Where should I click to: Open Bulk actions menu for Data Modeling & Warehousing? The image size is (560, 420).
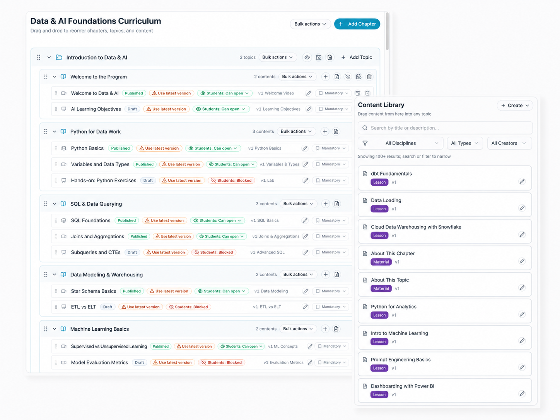coord(298,275)
